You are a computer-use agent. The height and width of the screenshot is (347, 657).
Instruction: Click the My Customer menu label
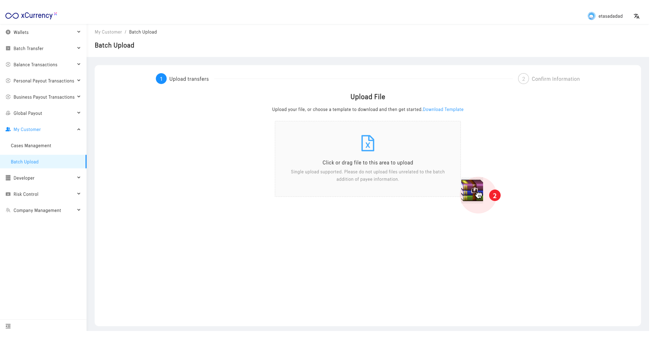coord(27,130)
